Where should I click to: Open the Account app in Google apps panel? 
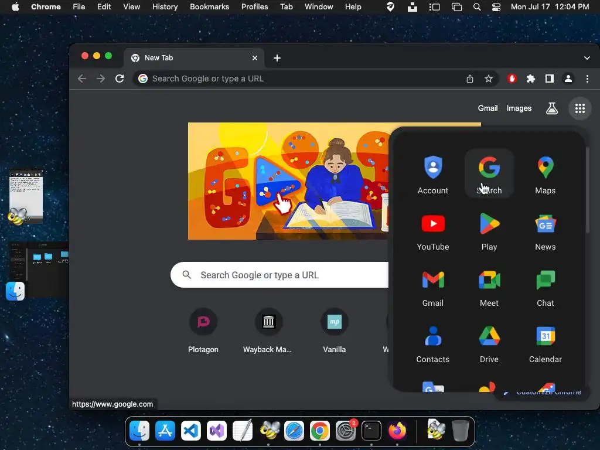tap(433, 174)
